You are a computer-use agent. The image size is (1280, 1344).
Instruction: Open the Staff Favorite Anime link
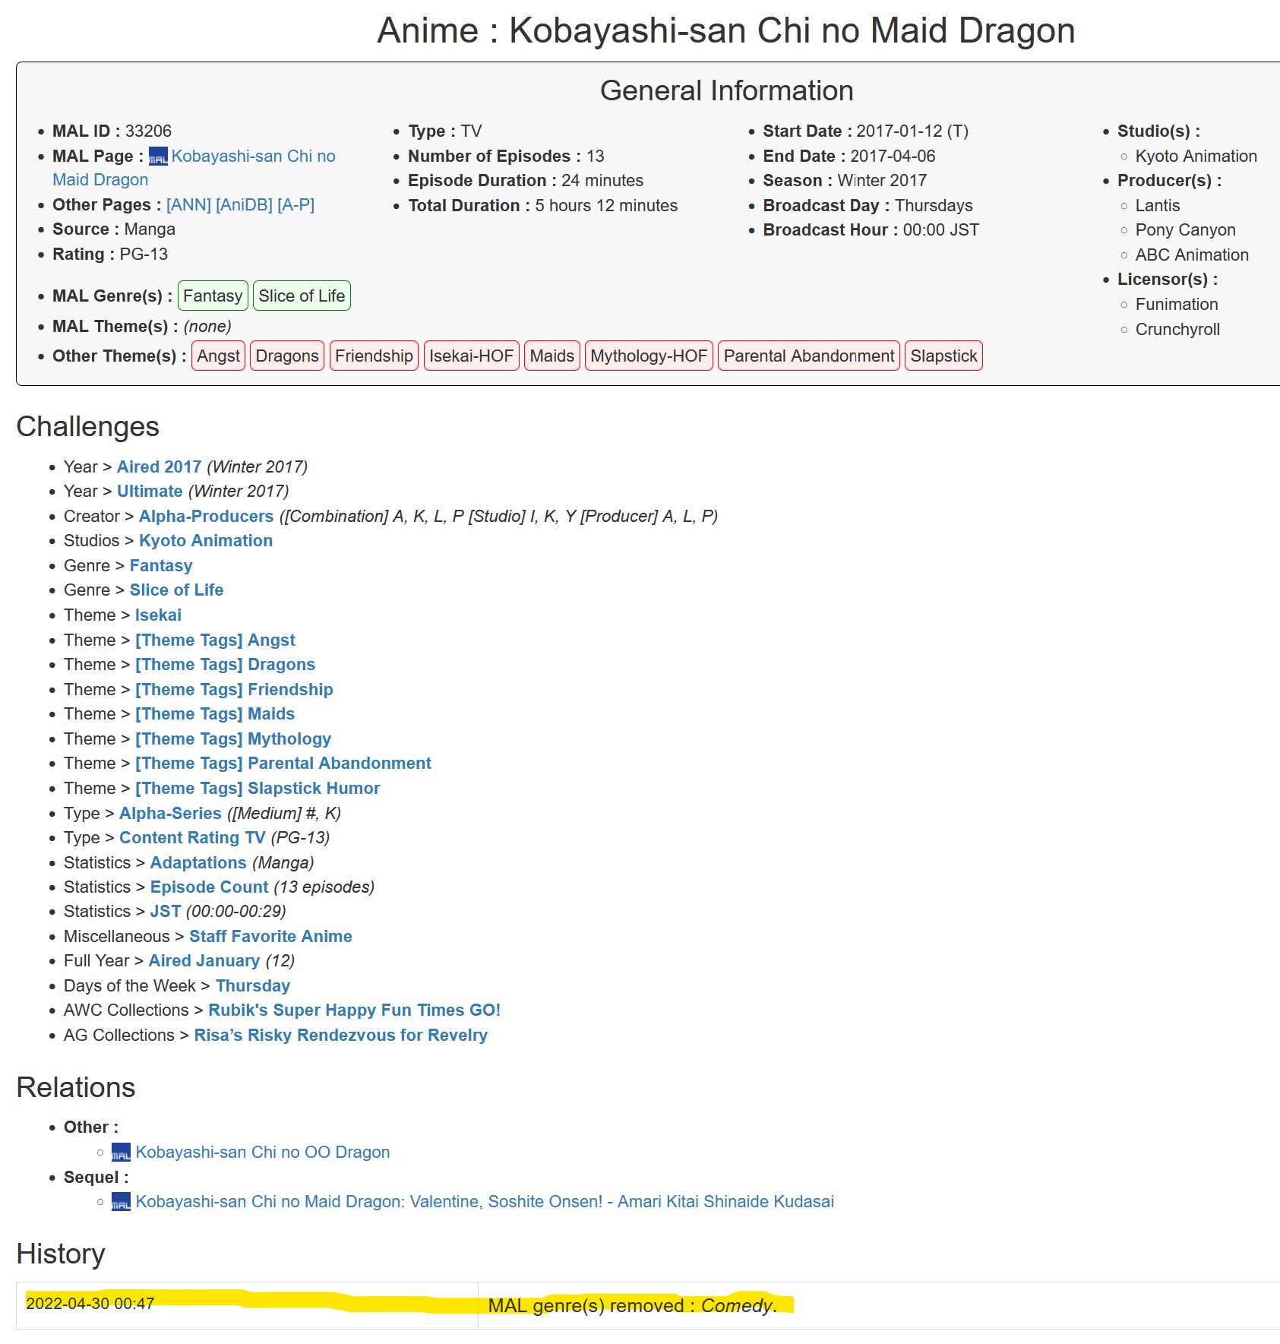point(270,937)
